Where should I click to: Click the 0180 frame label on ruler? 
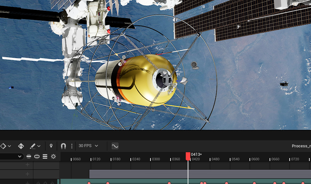point(117,159)
